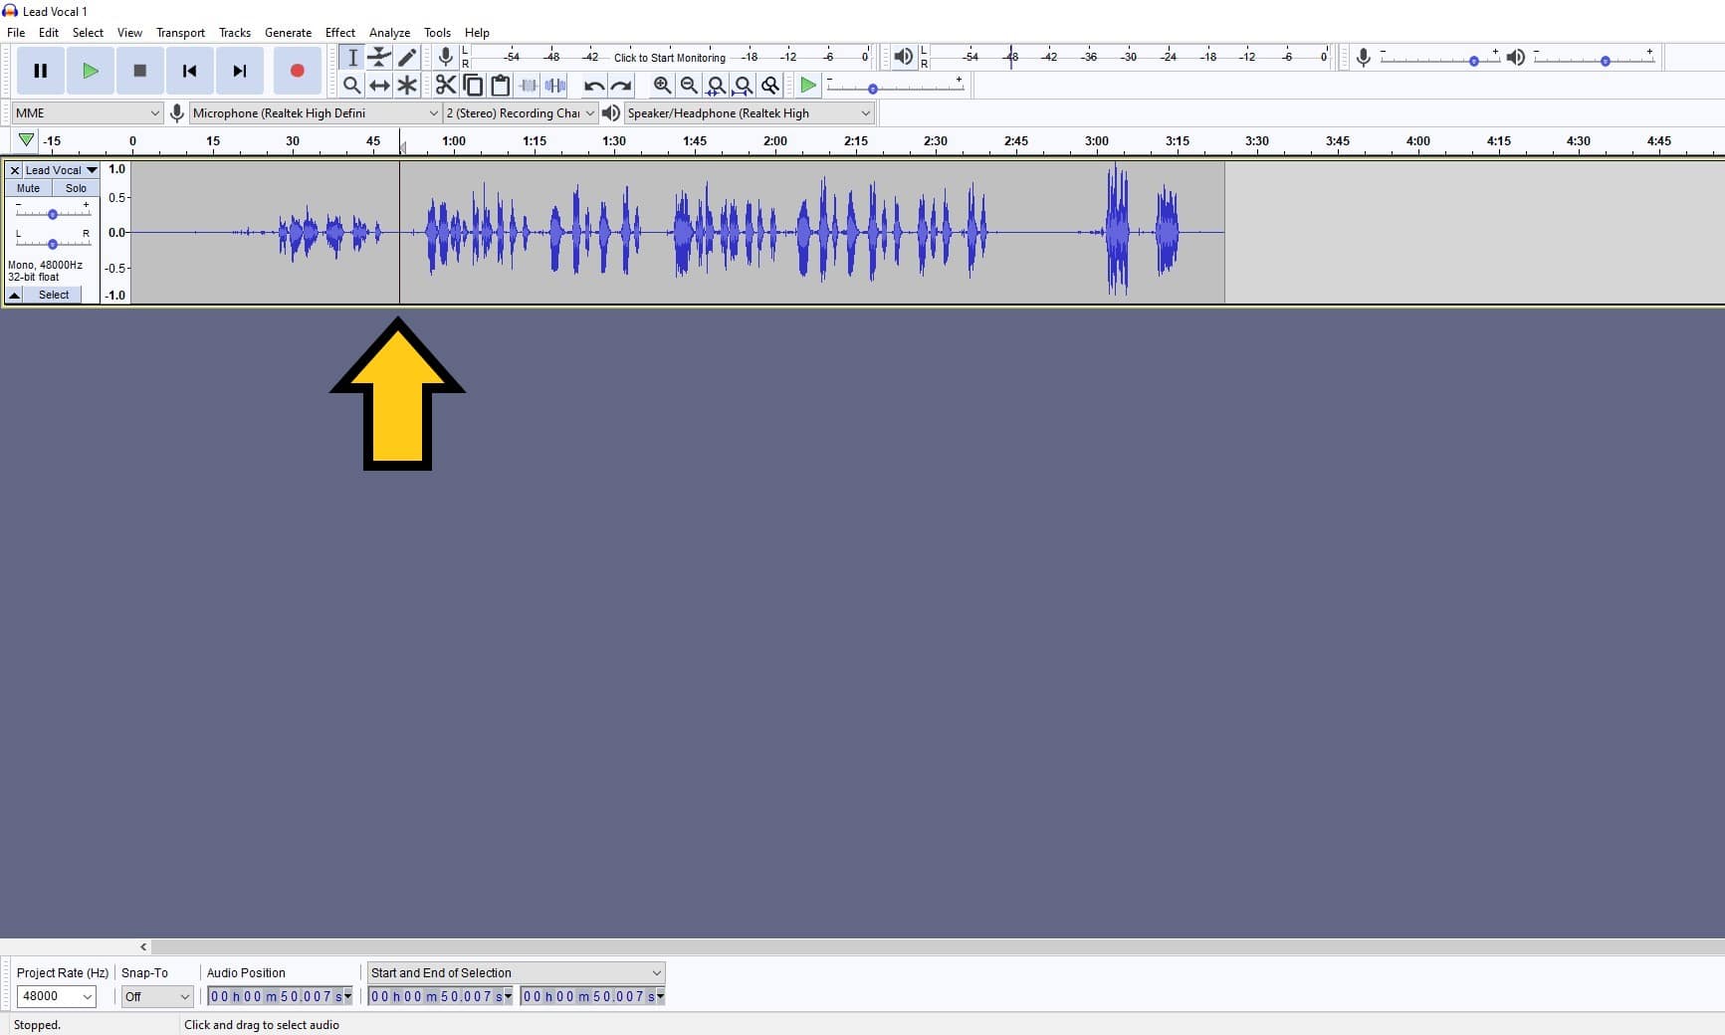Click Start Monitoring in the recording meter

pyautogui.click(x=669, y=57)
